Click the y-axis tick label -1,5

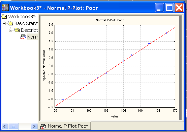coord(50,91)
